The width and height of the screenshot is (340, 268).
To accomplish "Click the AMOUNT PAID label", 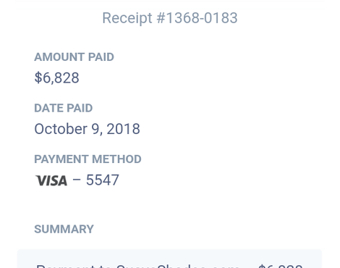I will (x=74, y=57).
